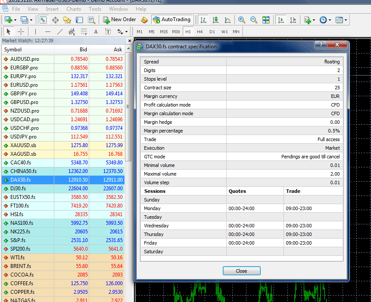Select the text label tool
The height and width of the screenshot is (302, 371).
pos(108,31)
